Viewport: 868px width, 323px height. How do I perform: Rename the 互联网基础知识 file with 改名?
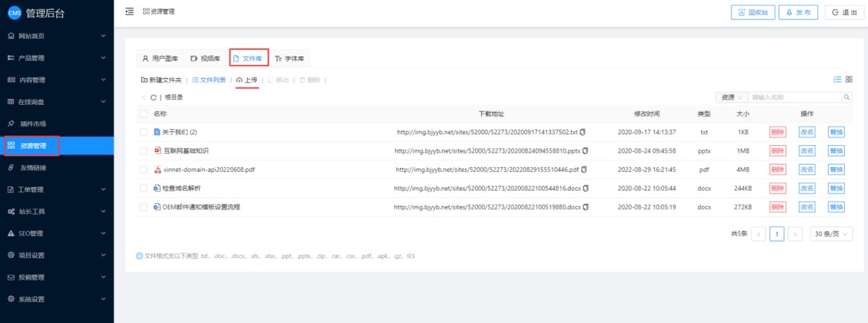(807, 151)
